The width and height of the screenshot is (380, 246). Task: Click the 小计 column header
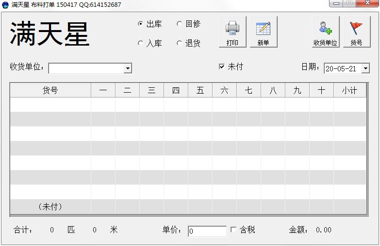[x=349, y=90]
